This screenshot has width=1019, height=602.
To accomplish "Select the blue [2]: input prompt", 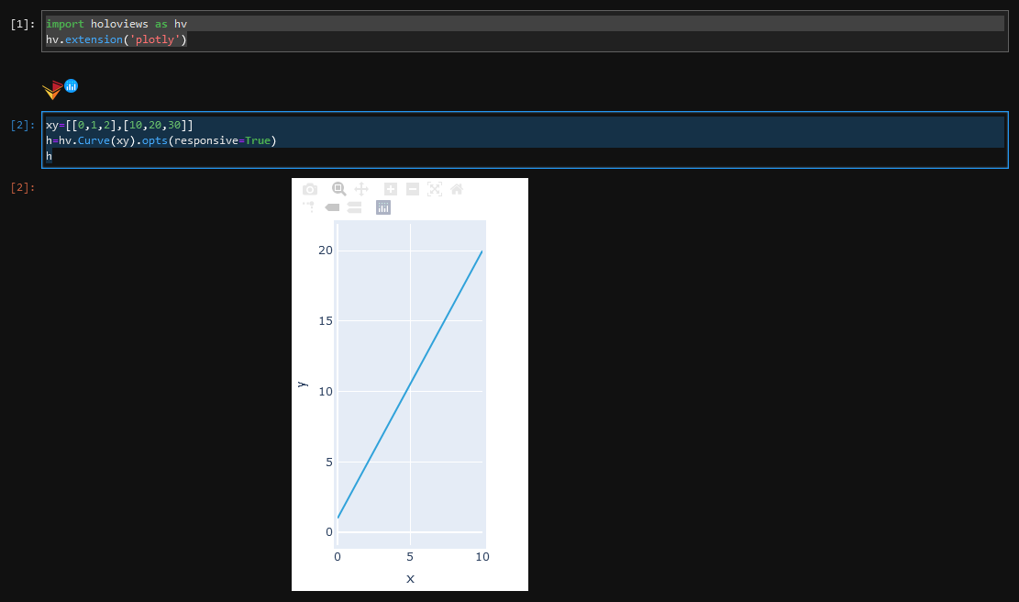I will (23, 125).
